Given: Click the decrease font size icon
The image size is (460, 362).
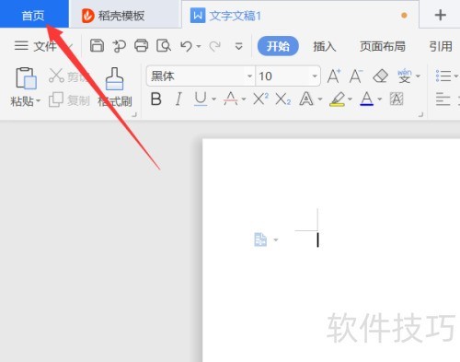Looking at the screenshot, I should pos(356,76).
